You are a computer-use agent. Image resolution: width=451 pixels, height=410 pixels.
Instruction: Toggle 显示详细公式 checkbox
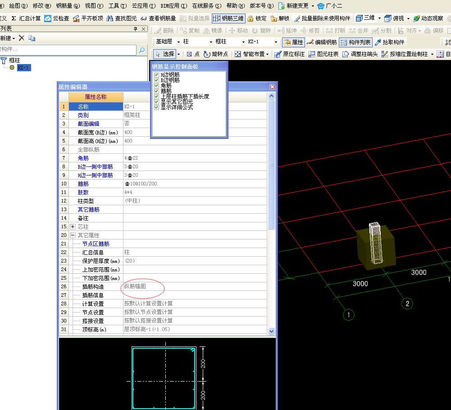(156, 107)
